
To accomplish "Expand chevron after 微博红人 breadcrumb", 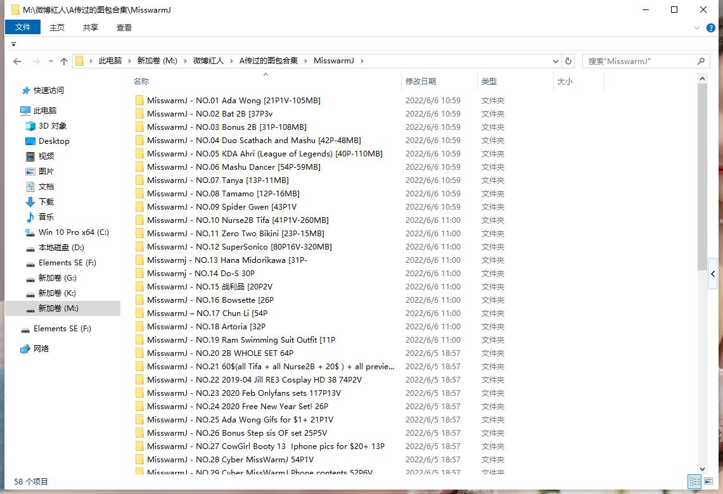I will click(231, 61).
